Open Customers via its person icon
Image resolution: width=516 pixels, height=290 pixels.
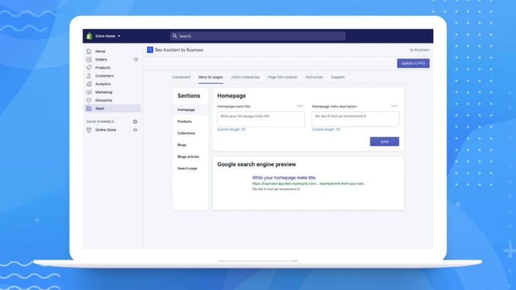[x=89, y=76]
